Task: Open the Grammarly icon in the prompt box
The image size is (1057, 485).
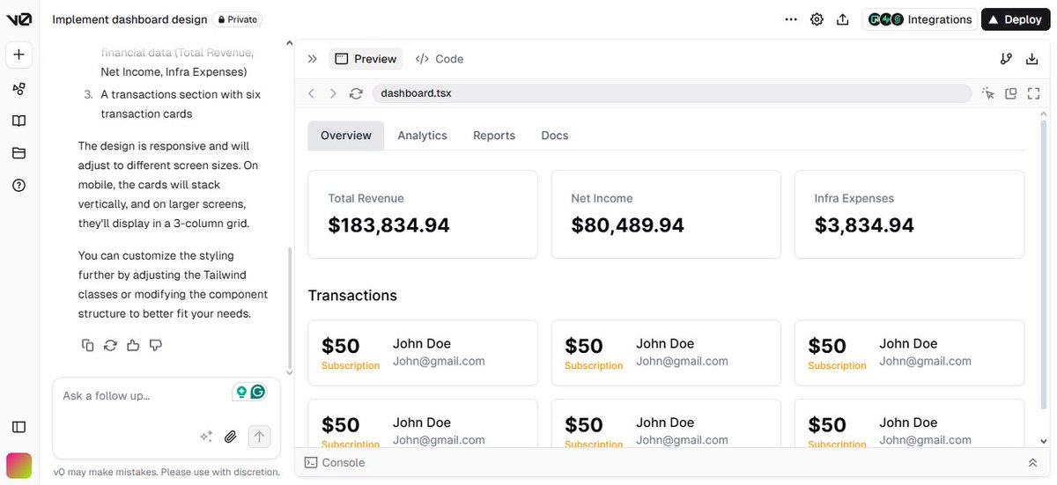Action: [x=258, y=393]
